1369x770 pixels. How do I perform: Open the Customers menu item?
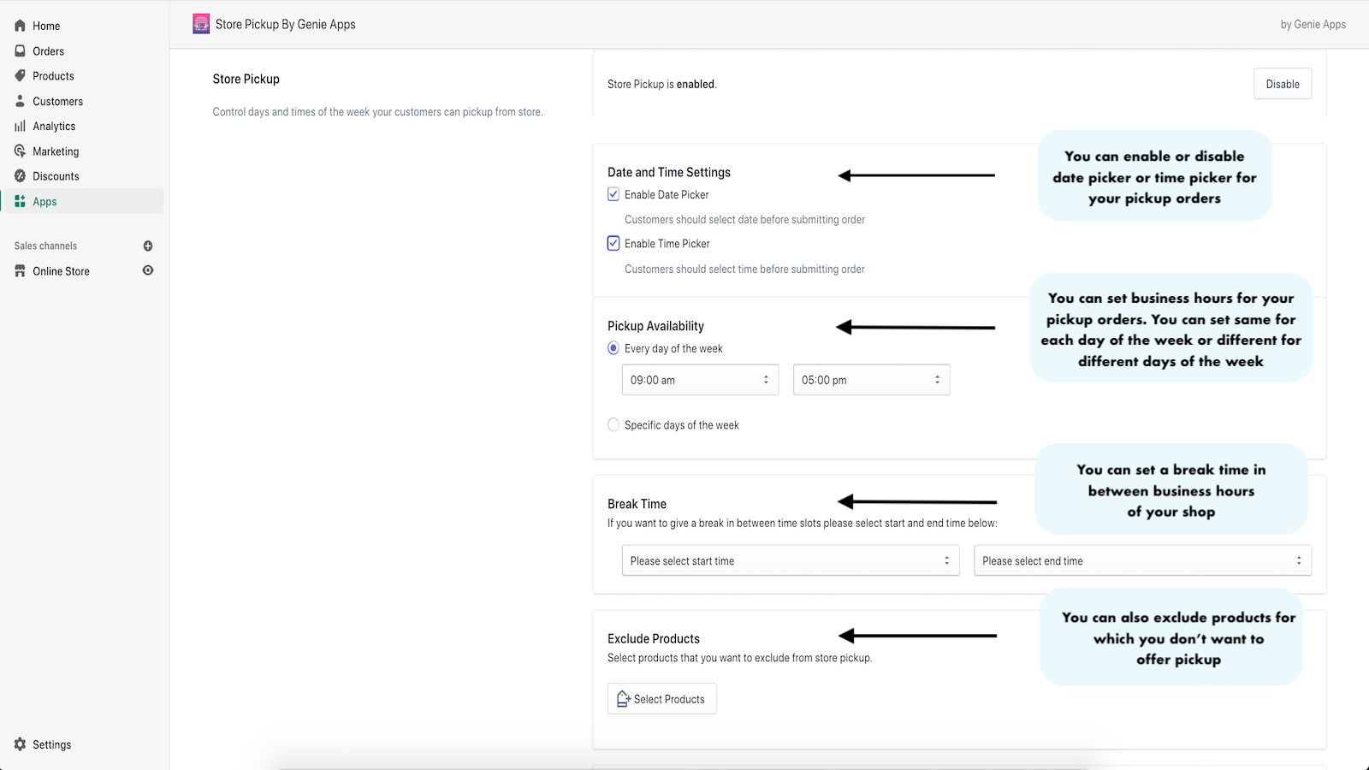point(57,101)
